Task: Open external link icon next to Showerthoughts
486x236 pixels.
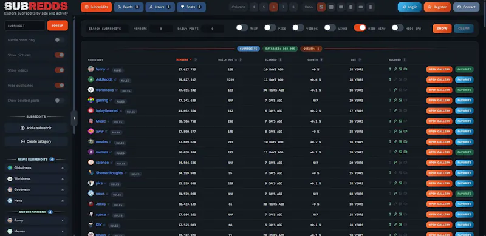Action: 126,173
